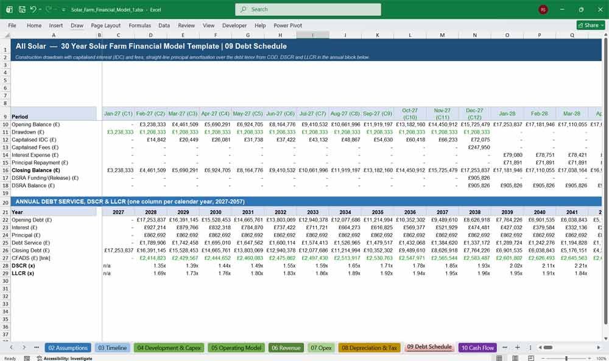The image size is (609, 361).
Task: Click the Select All corner triangle
Action: [x=7, y=35]
